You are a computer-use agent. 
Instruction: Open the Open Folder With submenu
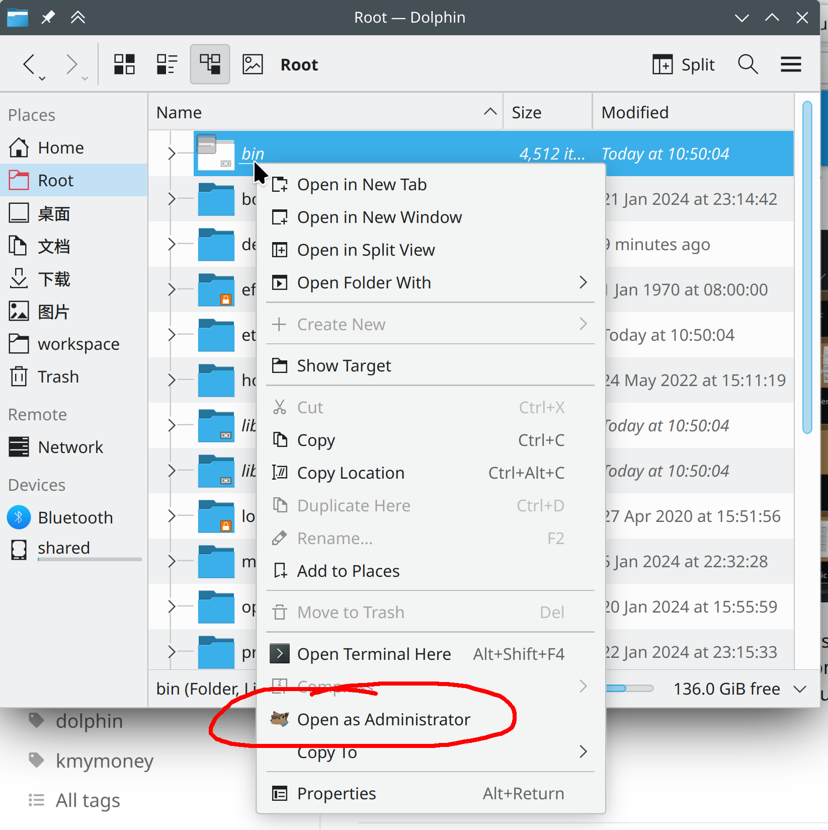point(364,282)
